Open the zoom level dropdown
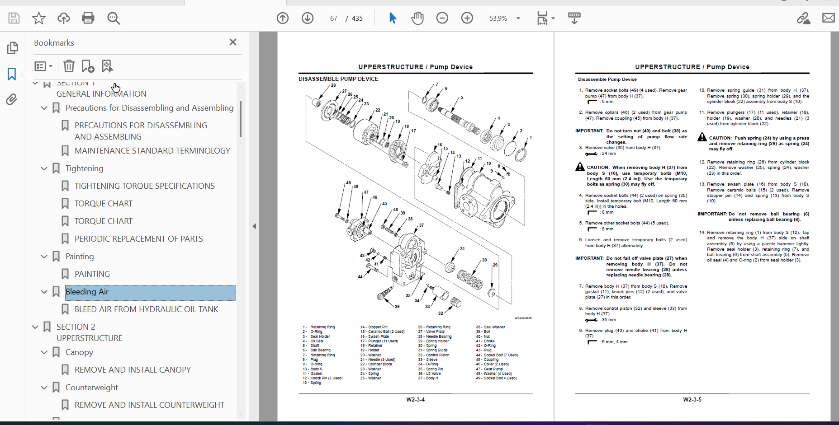 point(518,19)
